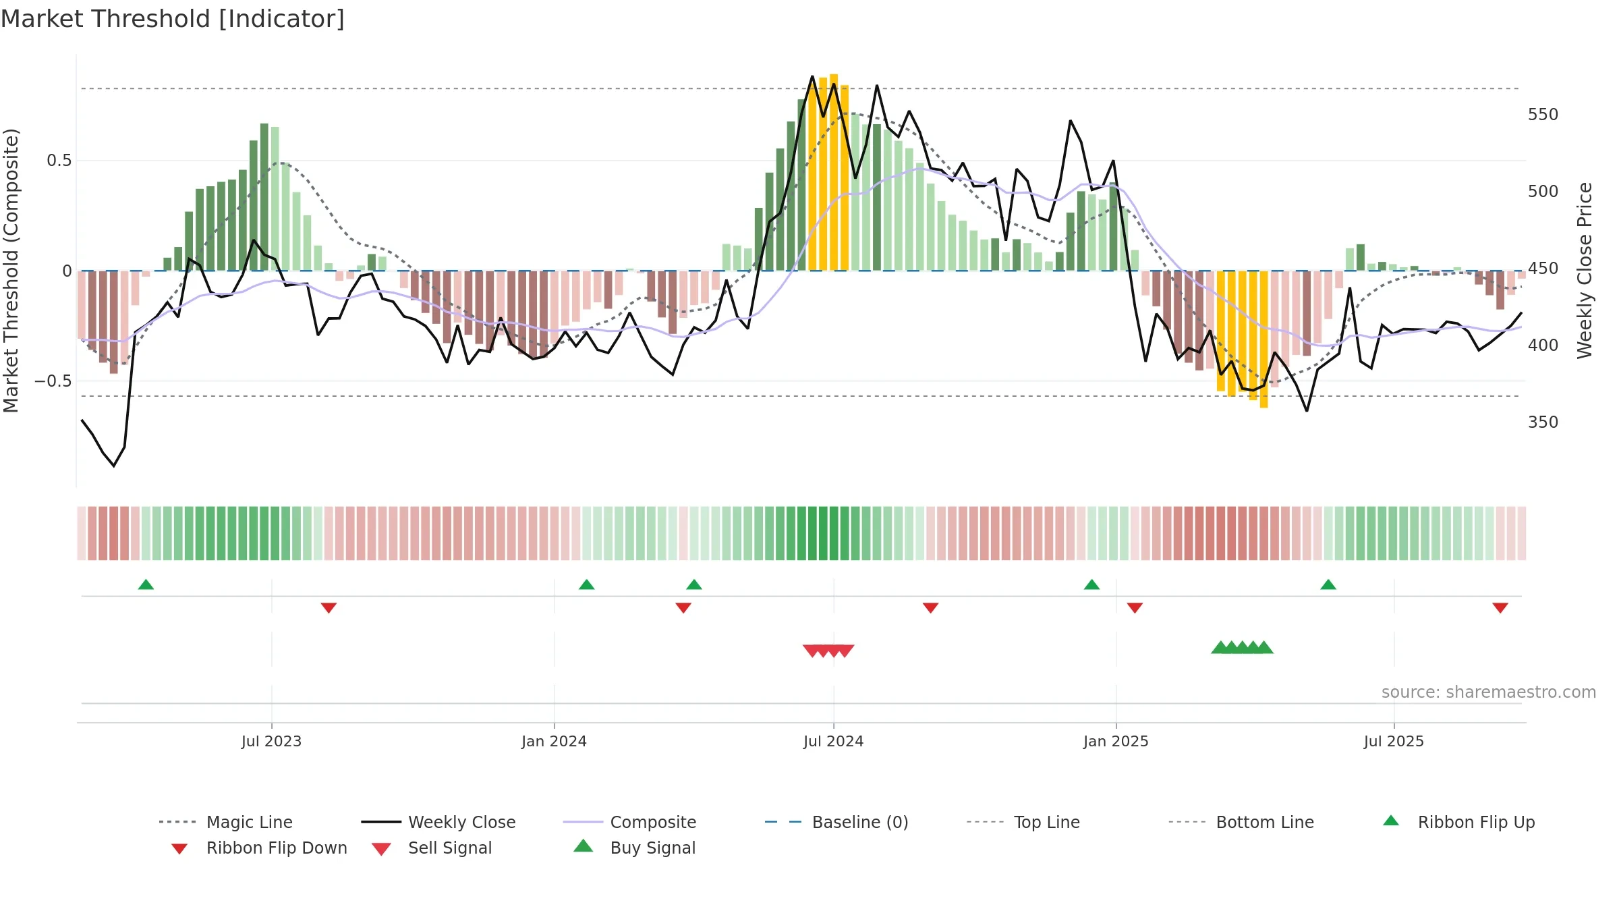Click the red flip-down triangle near September 2025
1619x911 pixels.
click(1500, 608)
